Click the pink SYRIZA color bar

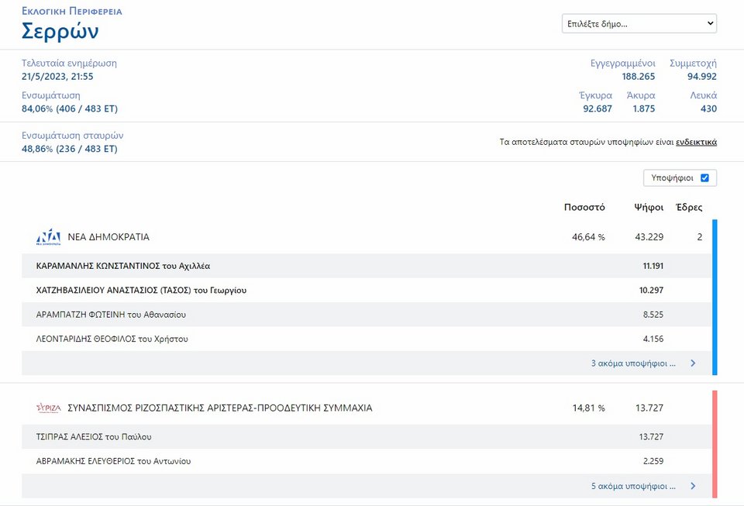coord(714,444)
